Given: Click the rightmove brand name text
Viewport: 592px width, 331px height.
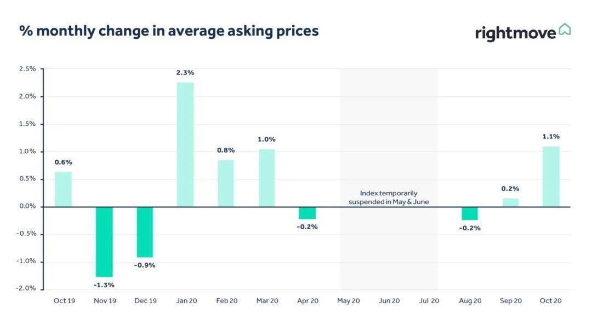Looking at the screenshot, I should pos(515,33).
